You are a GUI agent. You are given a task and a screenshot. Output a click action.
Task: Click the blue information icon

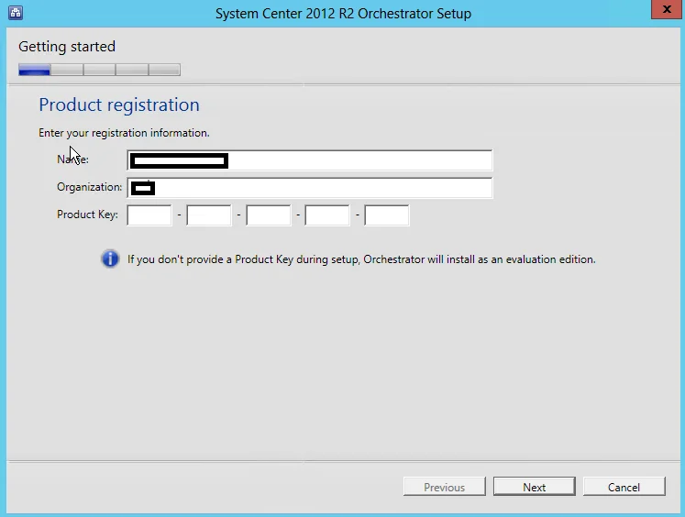pyautogui.click(x=110, y=258)
